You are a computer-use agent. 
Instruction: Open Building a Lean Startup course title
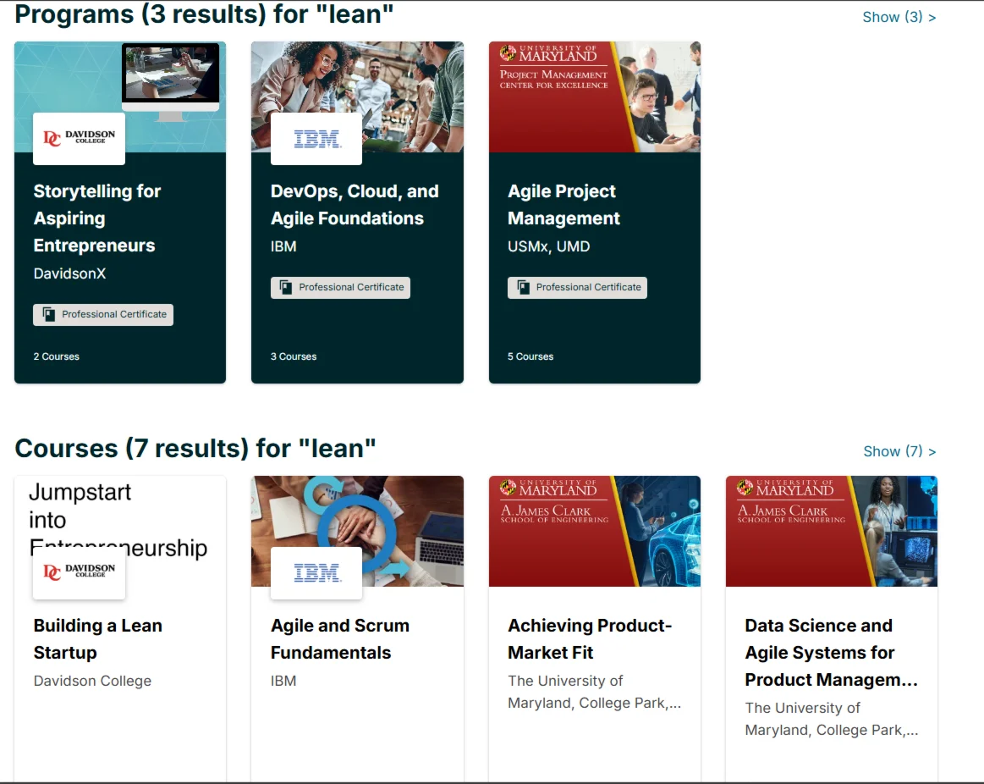click(x=98, y=639)
